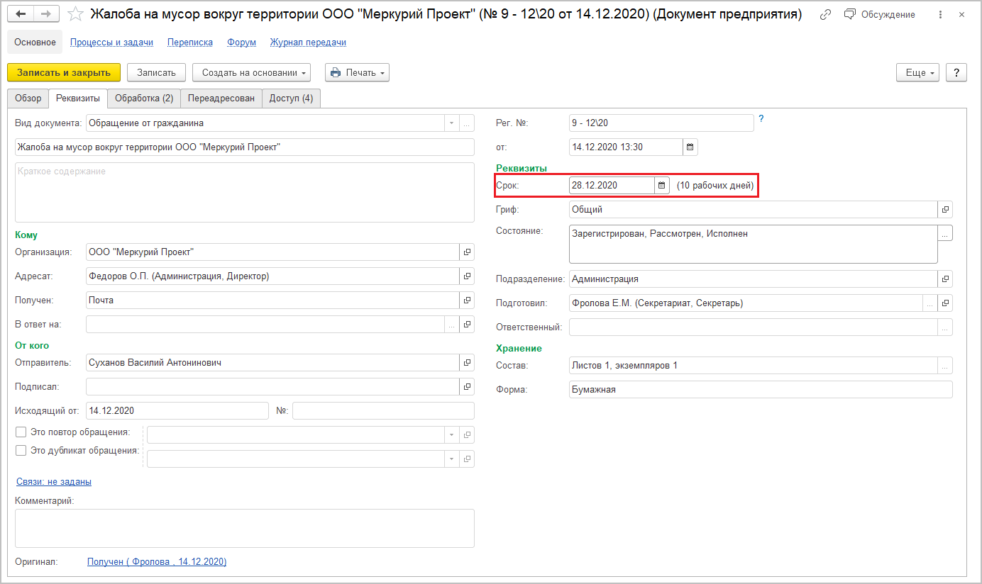The image size is (982, 584).
Task: Switch to the Доступ (4) tab
Action: click(x=291, y=99)
